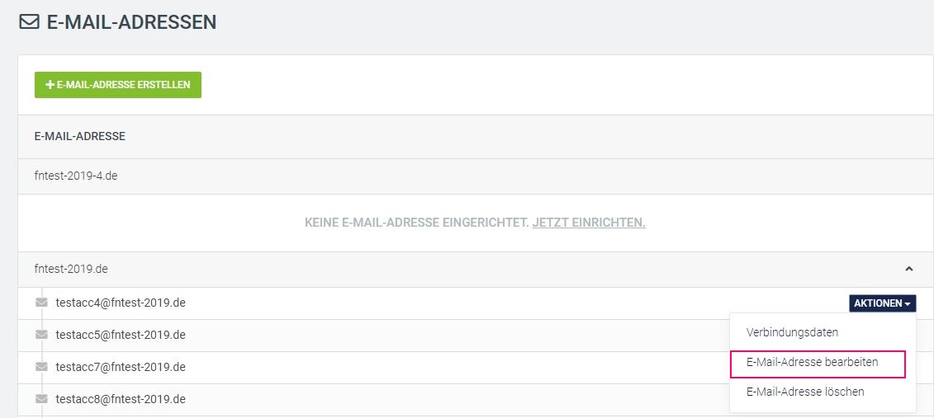Click envelope icon next to testacc5@fntest-2019.de

41,335
